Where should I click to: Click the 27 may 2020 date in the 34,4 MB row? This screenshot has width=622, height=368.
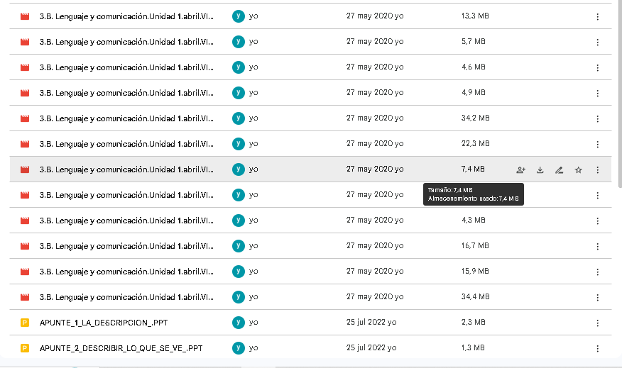click(x=370, y=296)
